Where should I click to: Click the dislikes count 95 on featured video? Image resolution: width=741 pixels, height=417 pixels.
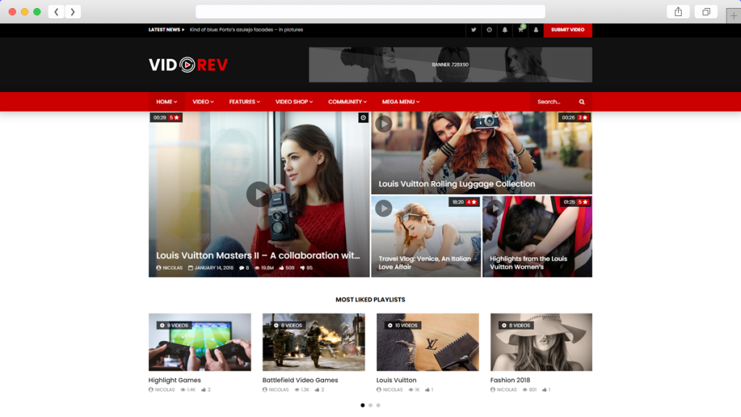tap(306, 268)
